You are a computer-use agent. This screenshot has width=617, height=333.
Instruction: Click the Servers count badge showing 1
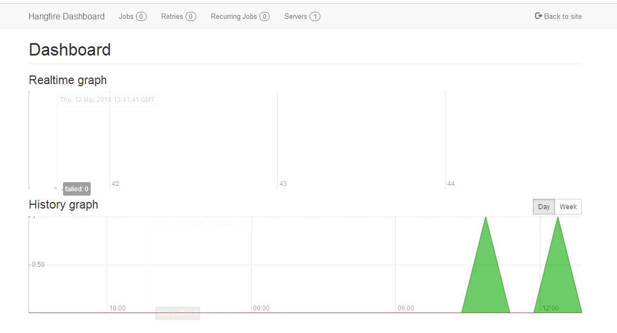coord(315,17)
